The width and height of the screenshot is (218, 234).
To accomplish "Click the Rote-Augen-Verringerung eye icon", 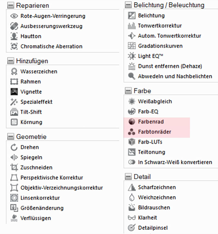I will click(14, 16).
